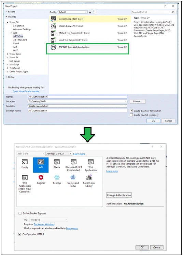Switch to small icons view in New Project
Image resolution: width=183 pixels, height=257 pixels.
click(90, 12)
